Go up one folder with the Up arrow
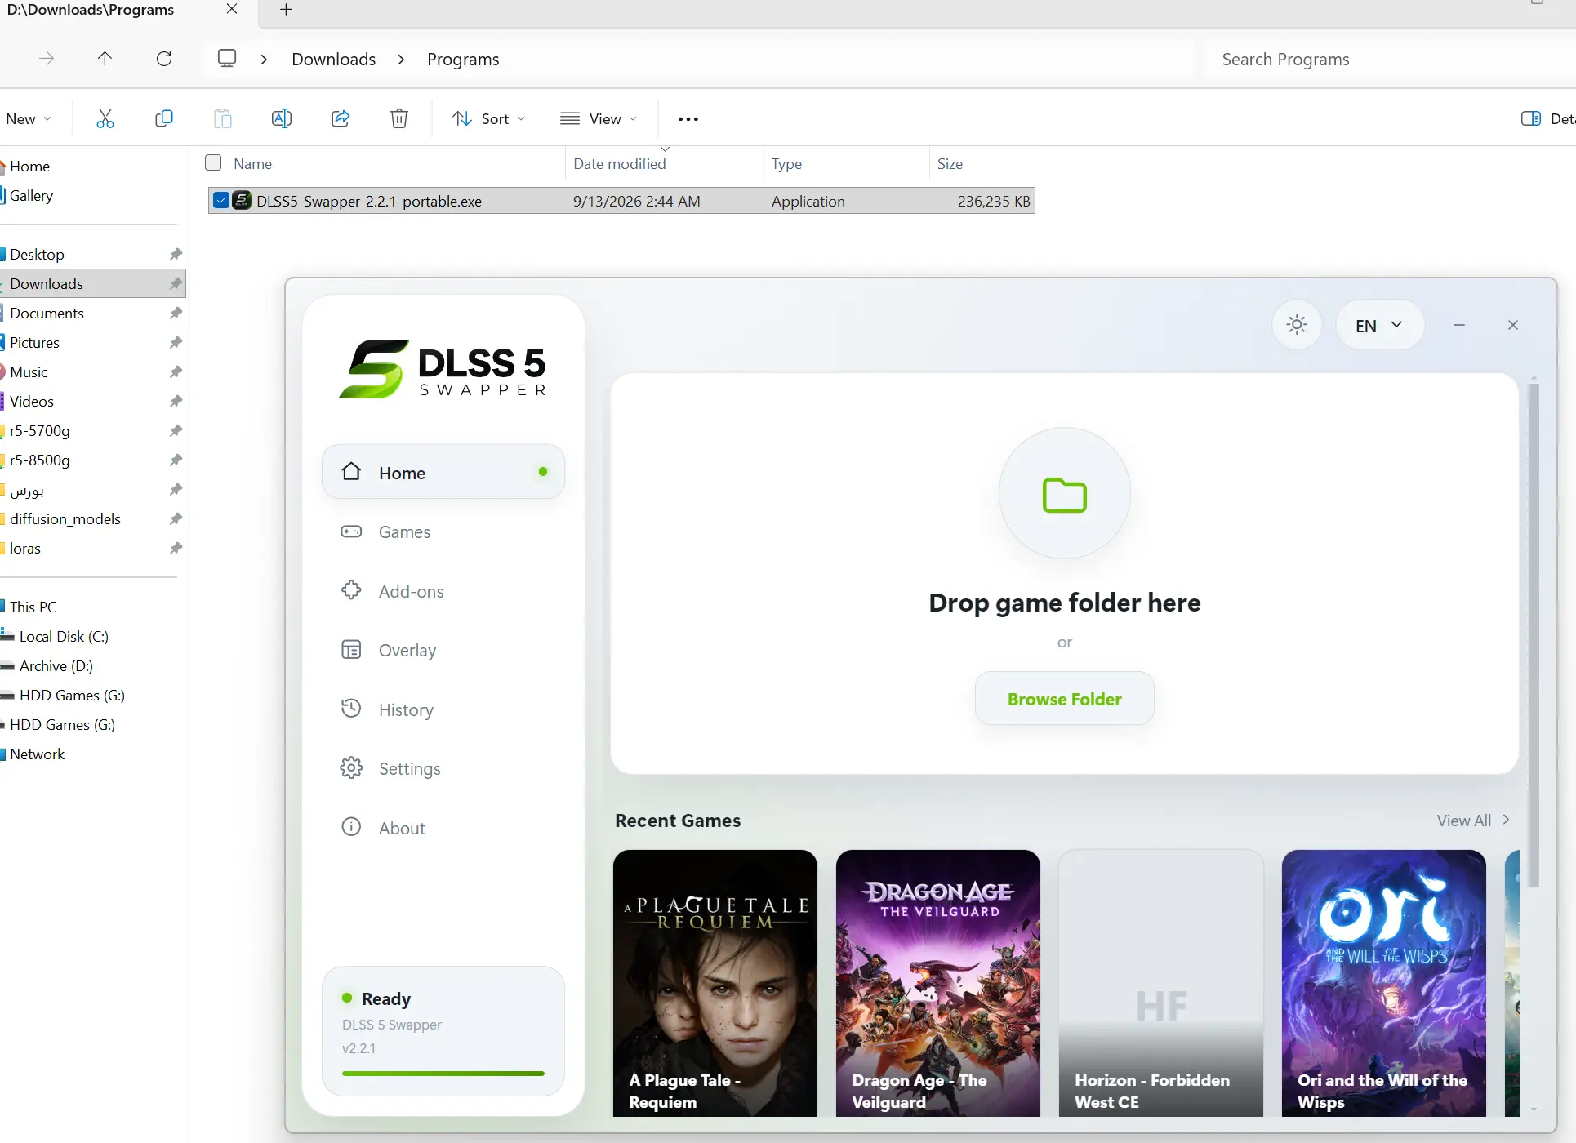The height and width of the screenshot is (1143, 1576). 105,59
